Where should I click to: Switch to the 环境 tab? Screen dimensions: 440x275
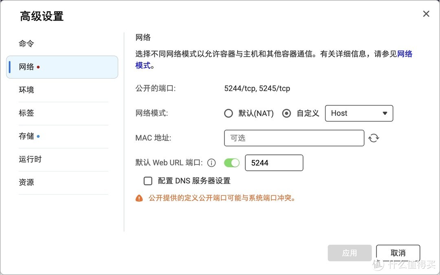26,90
